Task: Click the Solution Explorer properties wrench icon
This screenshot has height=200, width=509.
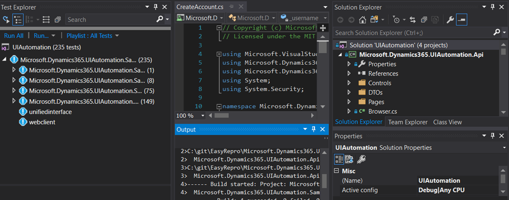Action: click(x=450, y=20)
